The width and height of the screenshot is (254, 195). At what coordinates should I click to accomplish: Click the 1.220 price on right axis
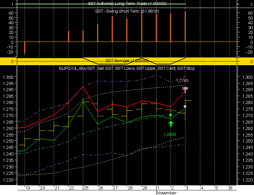[x=247, y=180]
